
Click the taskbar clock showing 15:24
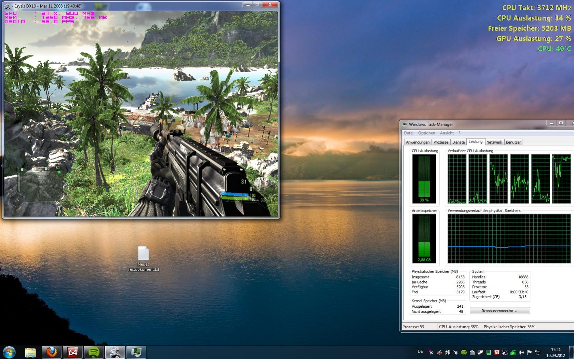click(x=556, y=352)
